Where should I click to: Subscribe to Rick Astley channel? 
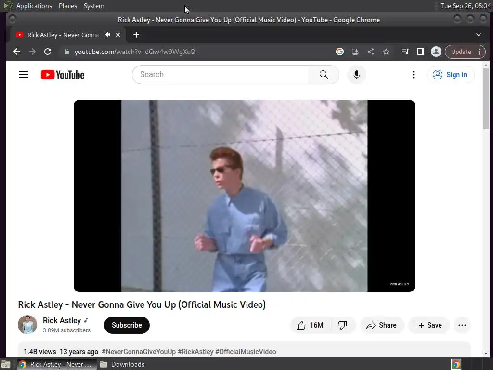point(127,325)
